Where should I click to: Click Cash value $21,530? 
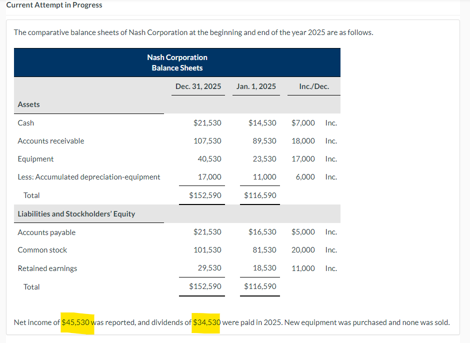[207, 123]
